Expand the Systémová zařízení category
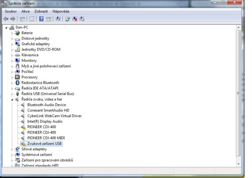The height and width of the screenshot is (178, 252). (x=12, y=155)
